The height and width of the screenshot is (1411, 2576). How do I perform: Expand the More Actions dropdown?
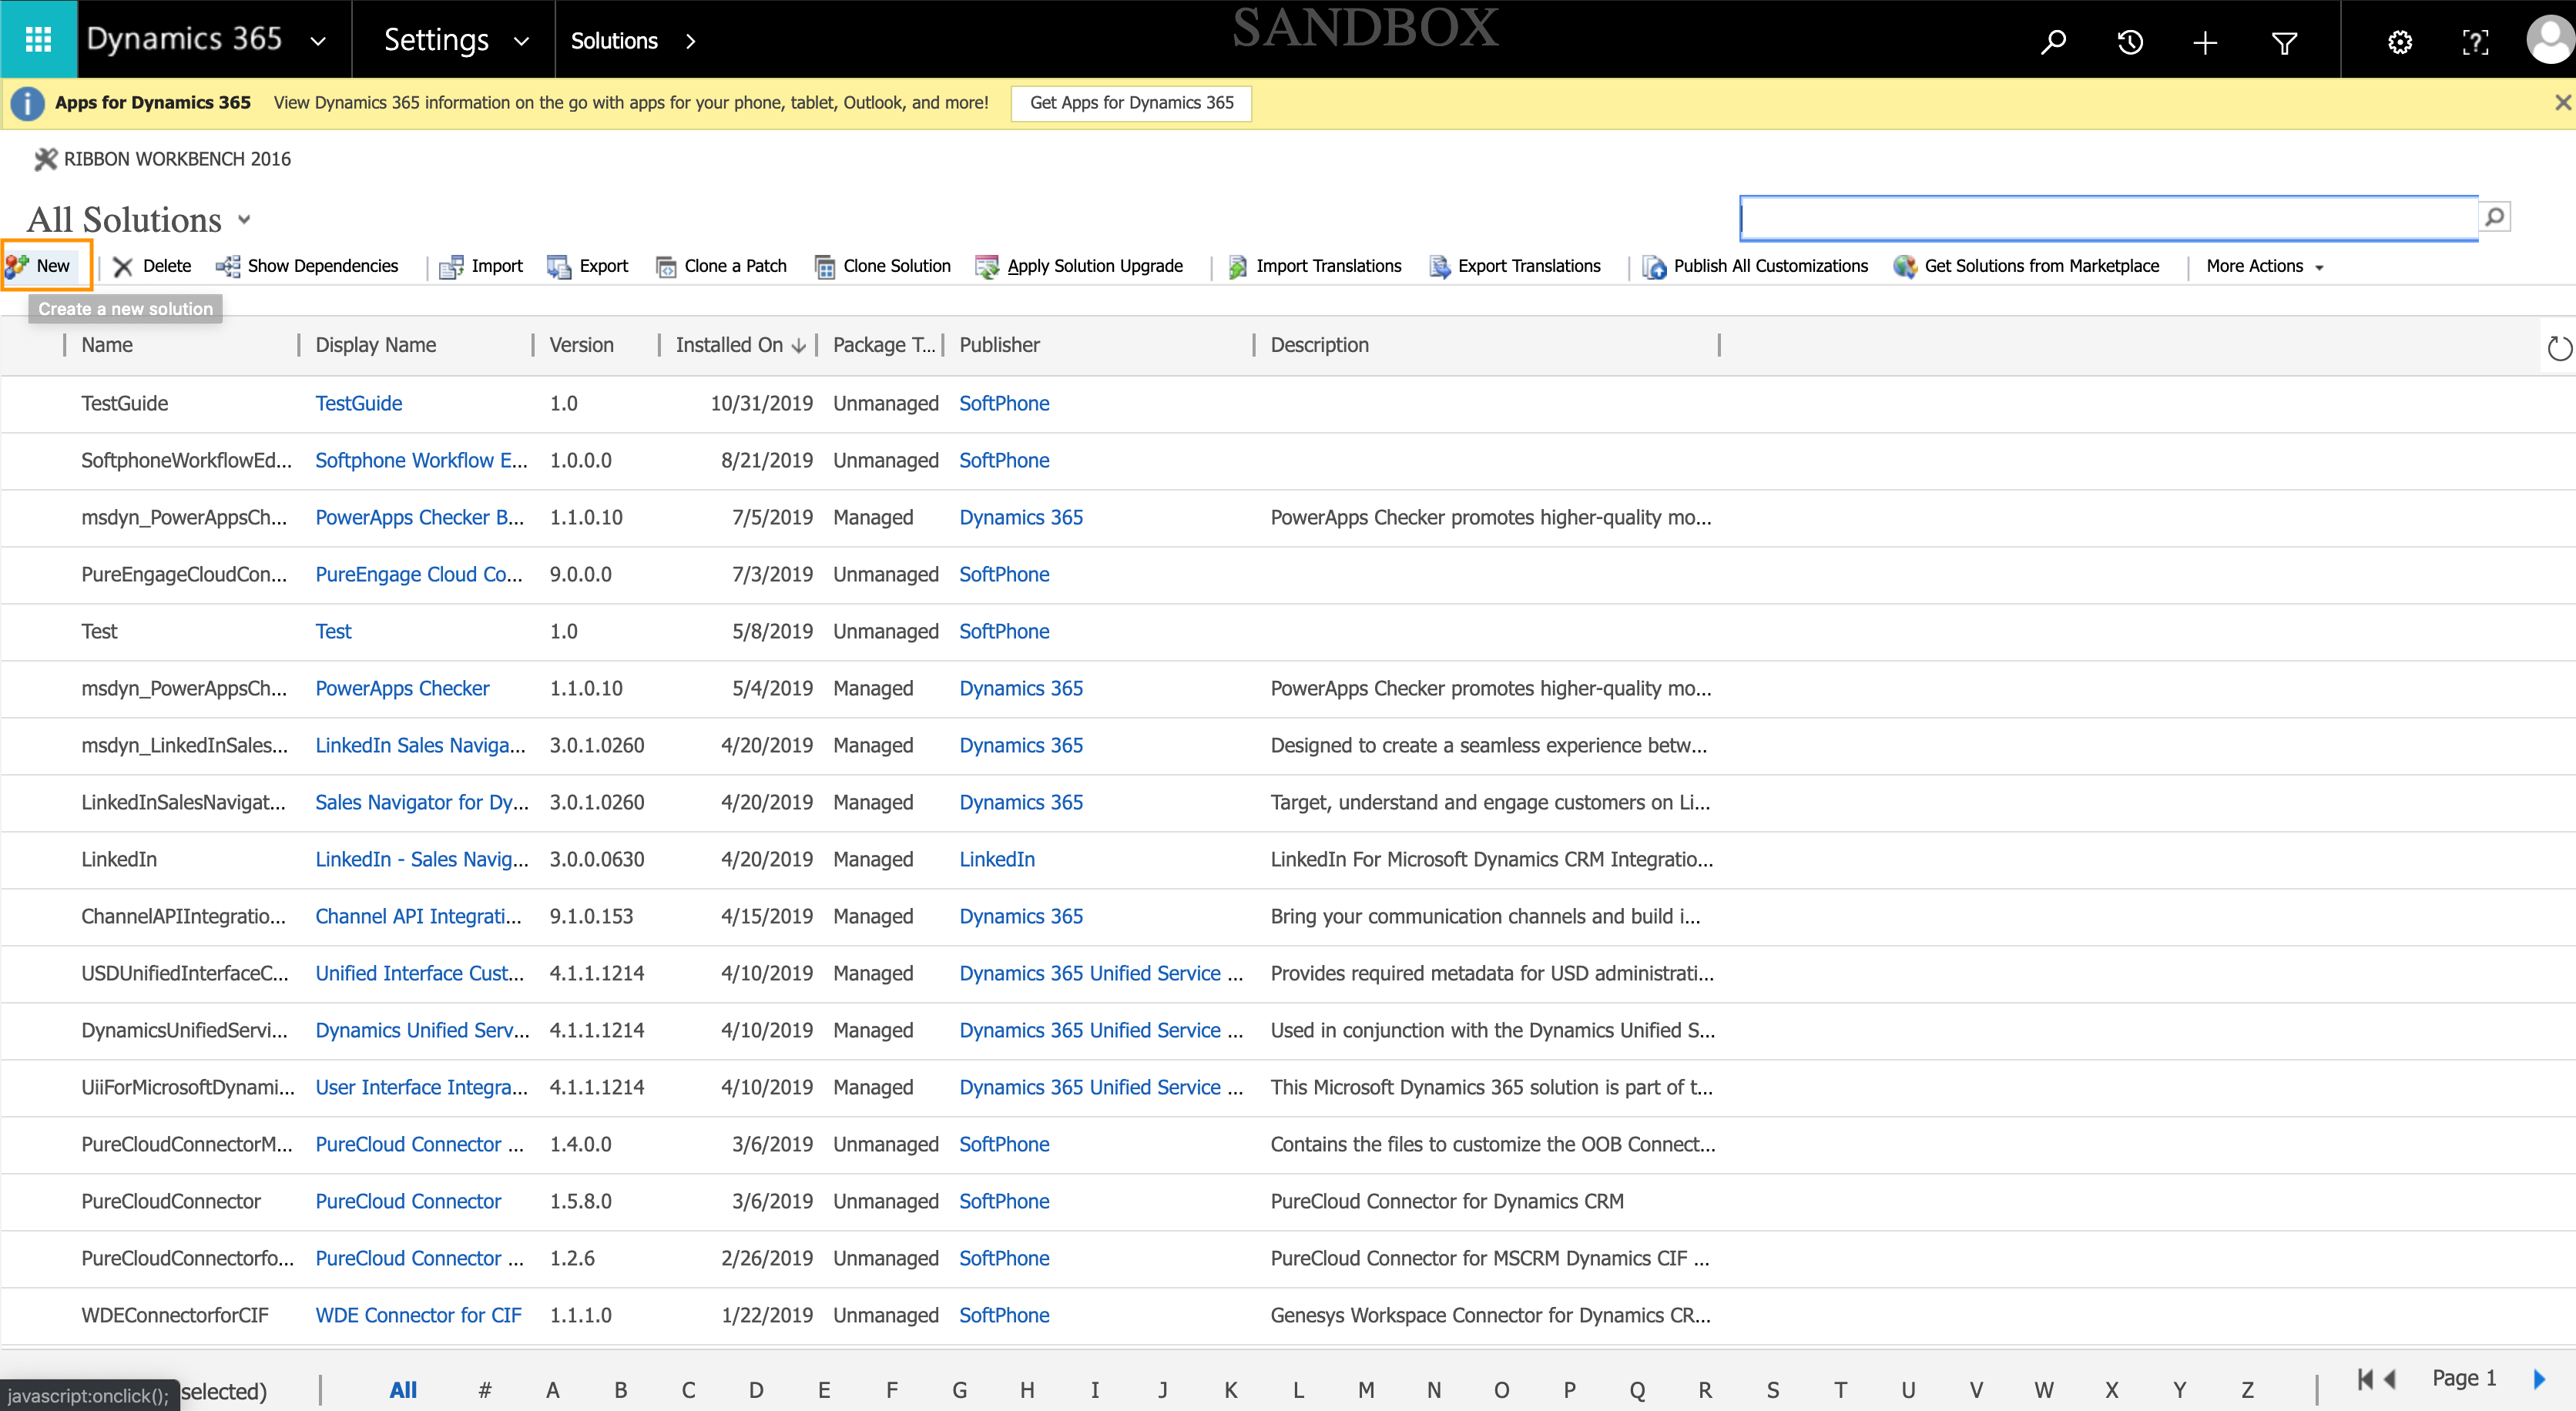2264,266
